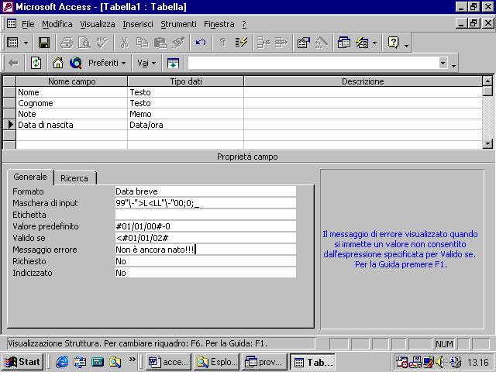Click the empty Etichetta property field
This screenshot has height=372, width=496.
click(205, 215)
